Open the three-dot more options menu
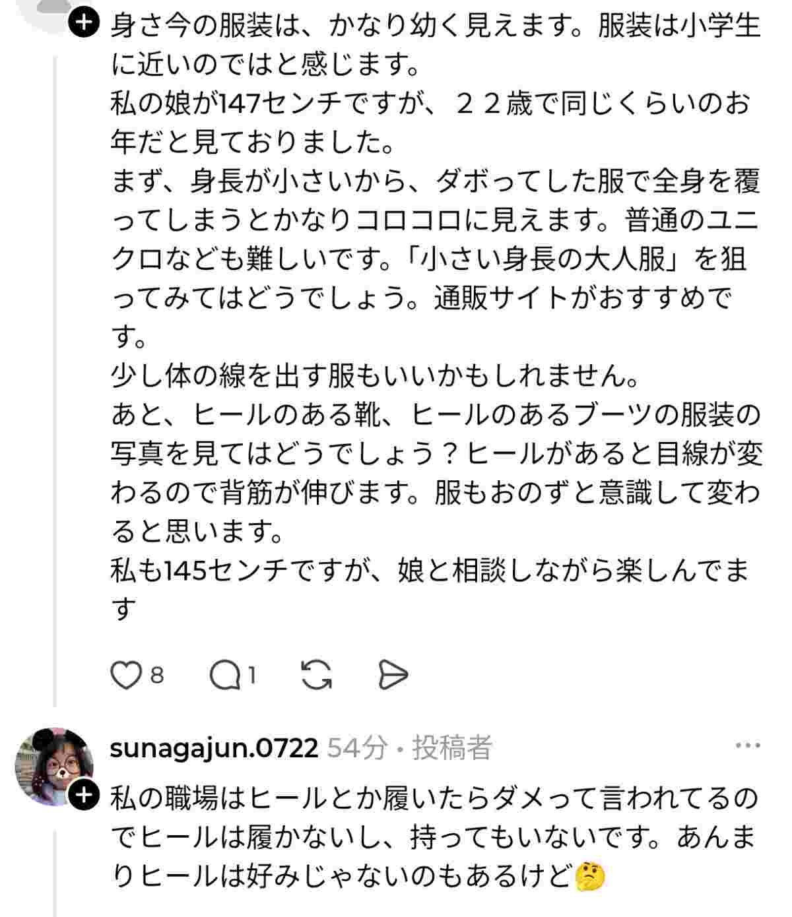 [748, 746]
